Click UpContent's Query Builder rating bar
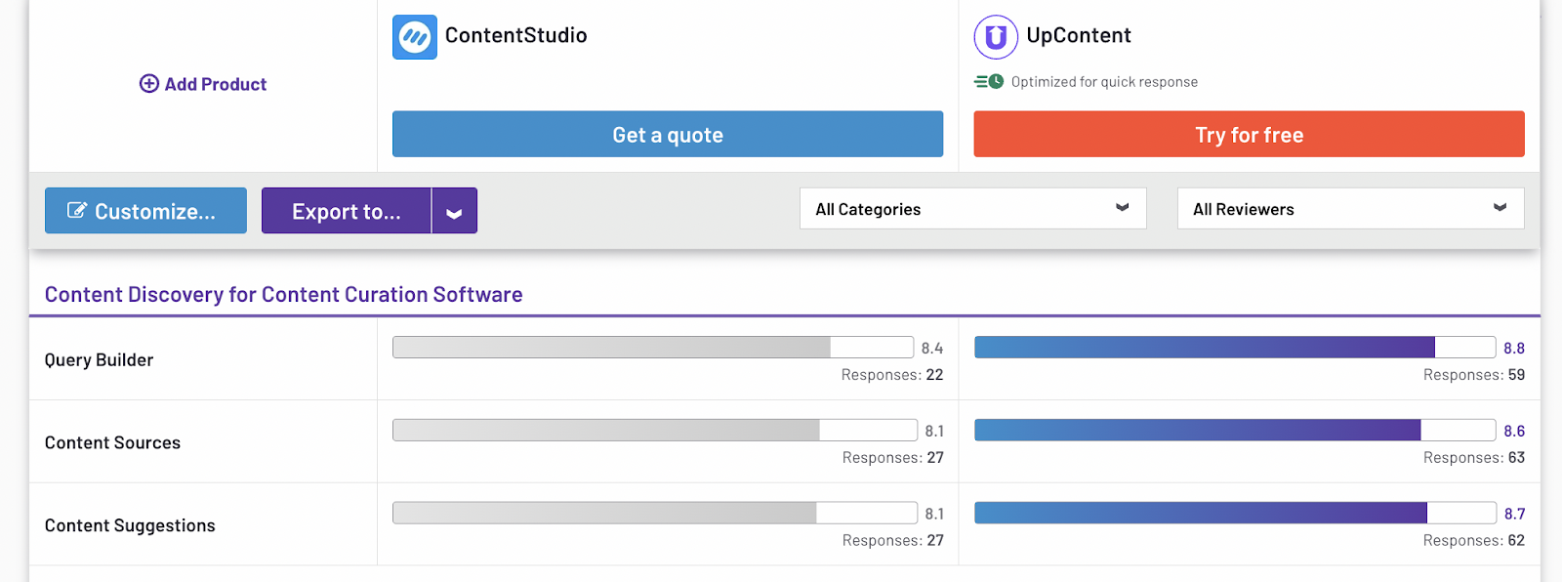The height and width of the screenshot is (582, 1562). click(1234, 348)
